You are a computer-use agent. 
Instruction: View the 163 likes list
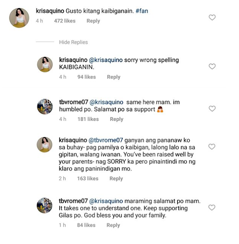pos(87,178)
